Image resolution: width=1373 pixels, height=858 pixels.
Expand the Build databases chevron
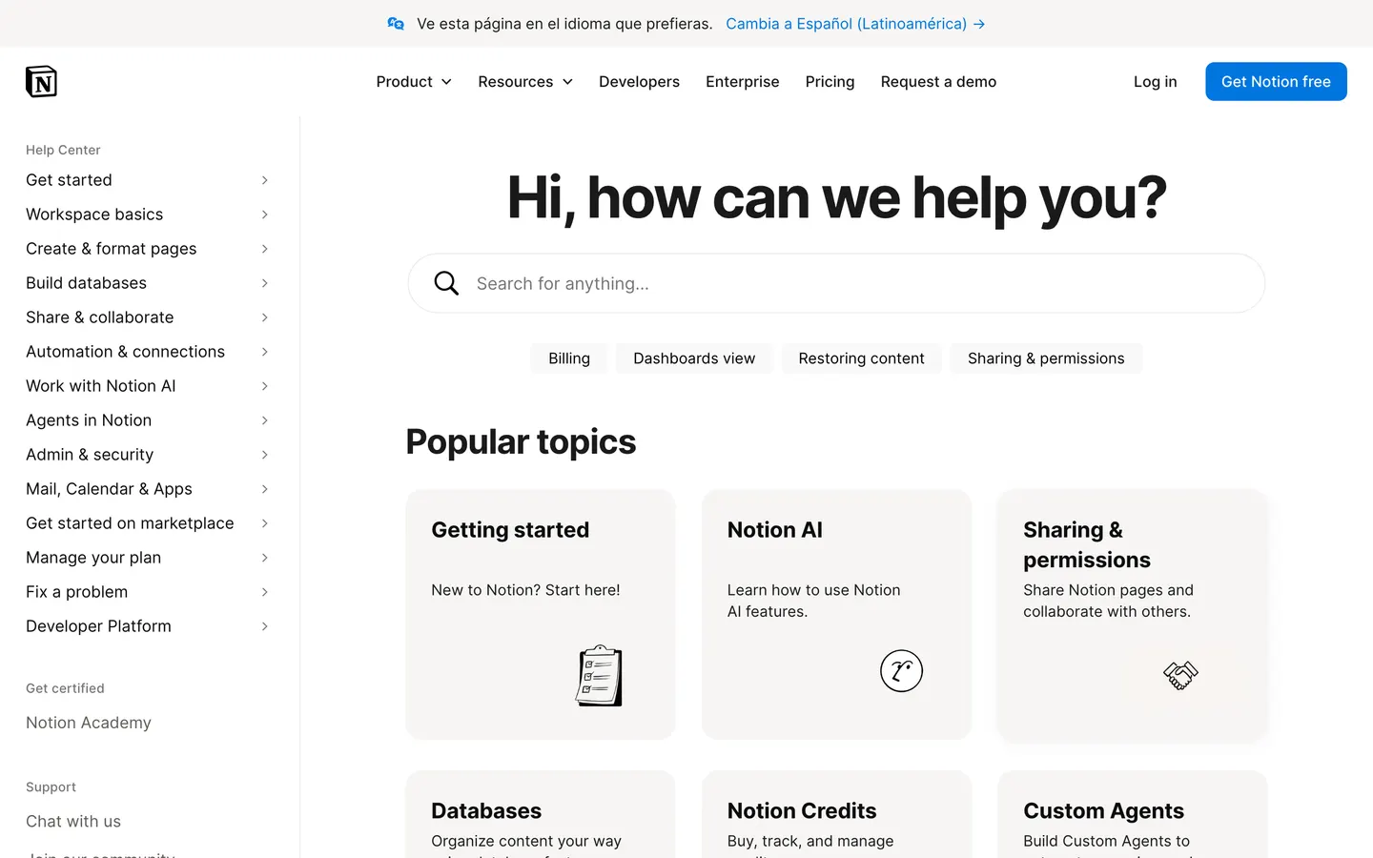[x=265, y=283]
